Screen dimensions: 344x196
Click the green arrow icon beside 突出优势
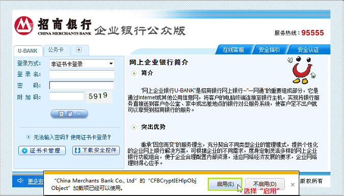pyautogui.click(x=134, y=127)
